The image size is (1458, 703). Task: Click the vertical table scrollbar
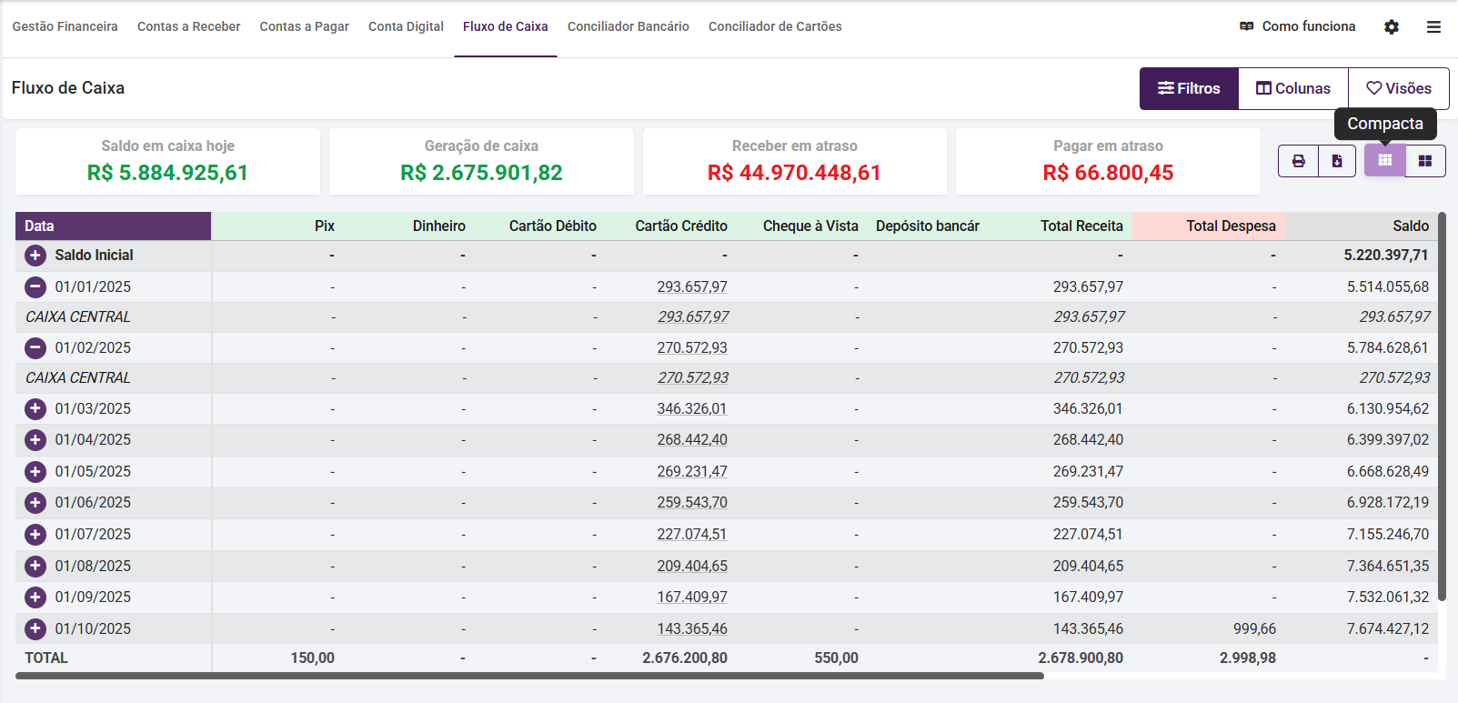[1442, 409]
